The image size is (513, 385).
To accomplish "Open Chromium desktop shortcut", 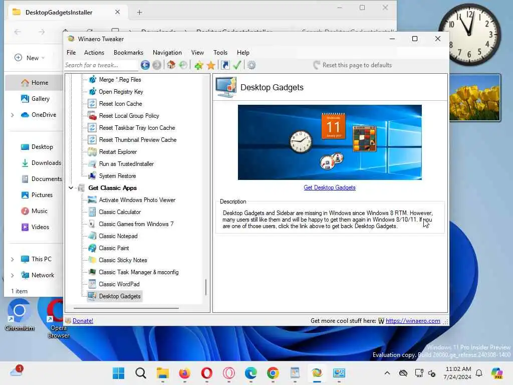I will 20,315.
